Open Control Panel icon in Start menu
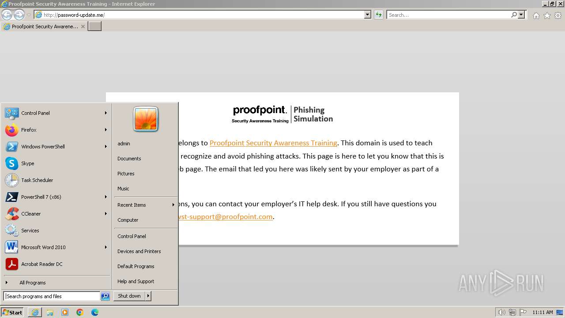 click(x=11, y=113)
